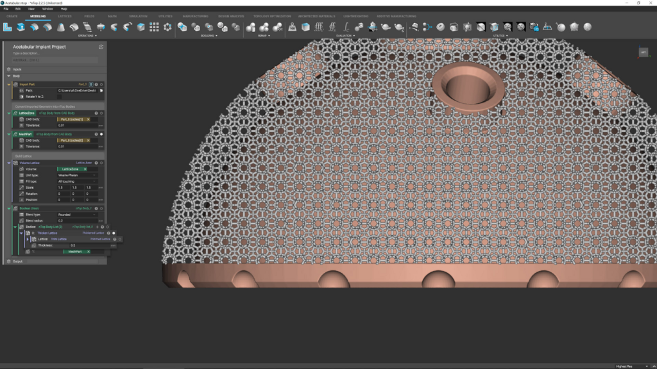Click the Volume Lattice block icon in the panel
This screenshot has height=369, width=657.
[x=15, y=162]
